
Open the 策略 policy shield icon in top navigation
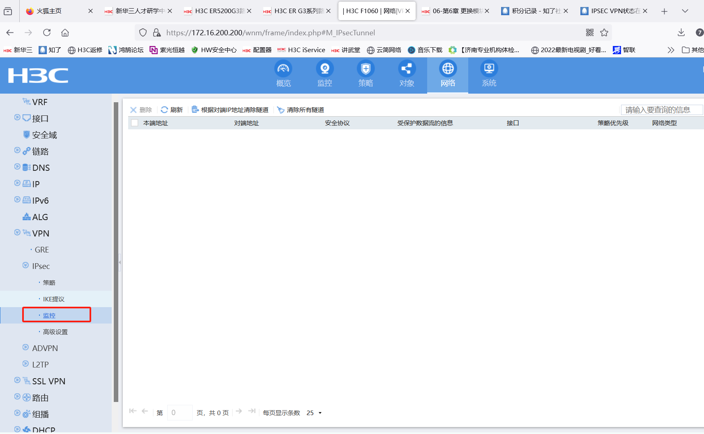click(366, 69)
